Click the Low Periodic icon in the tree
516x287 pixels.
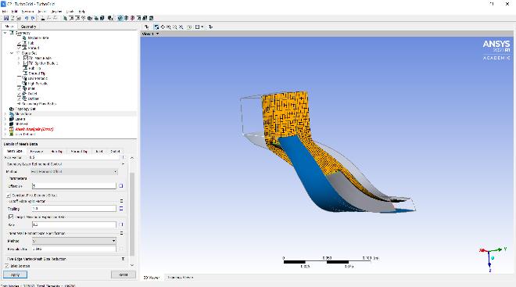[x=25, y=78]
